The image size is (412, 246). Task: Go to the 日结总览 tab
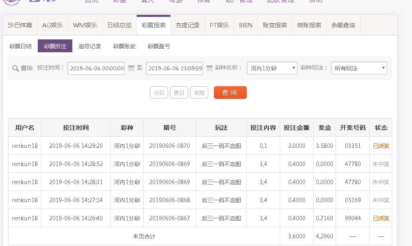click(119, 25)
